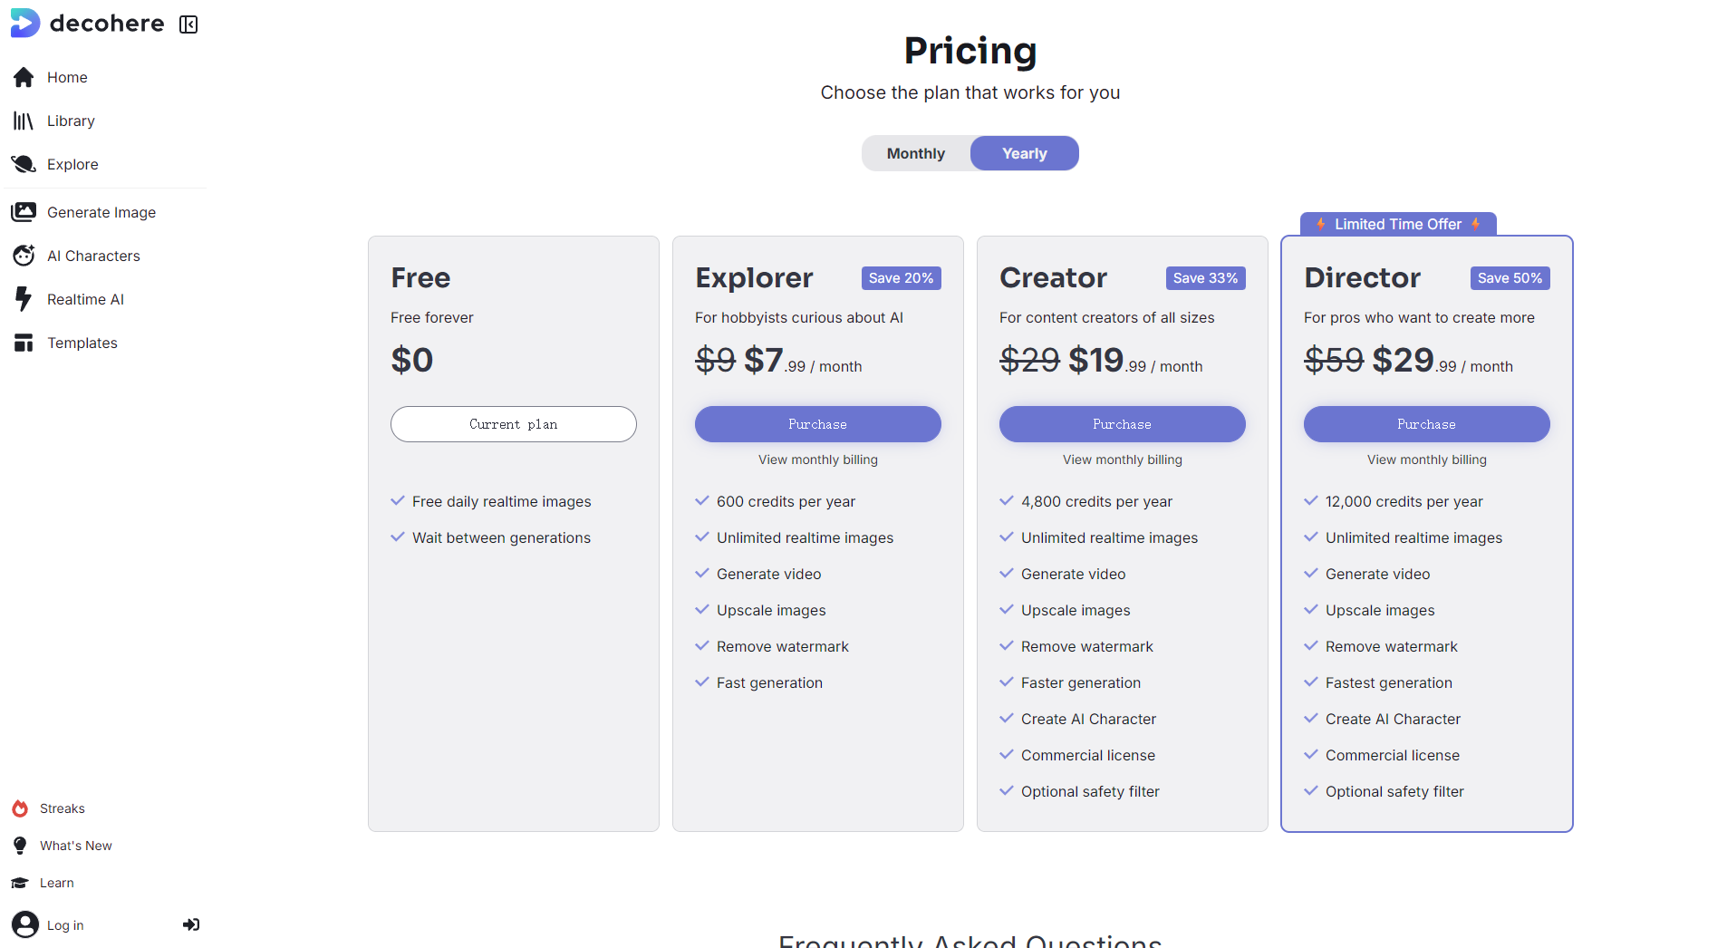Click the login arrow icon
The width and height of the screenshot is (1727, 948).
tap(190, 924)
